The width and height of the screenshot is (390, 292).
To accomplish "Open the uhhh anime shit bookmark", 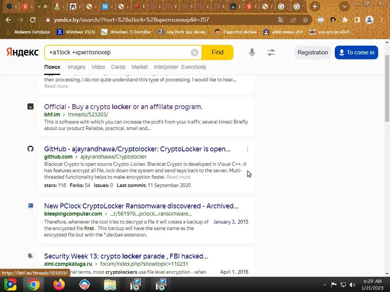I will pyautogui.click(x=283, y=32).
